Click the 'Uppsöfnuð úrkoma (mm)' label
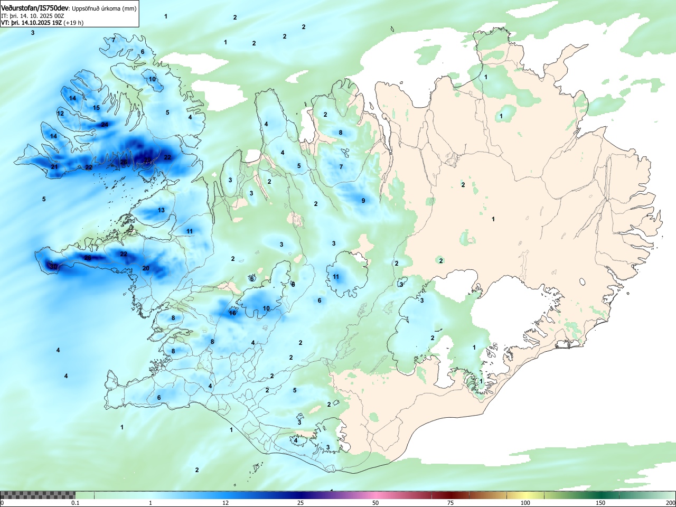 click(x=104, y=8)
